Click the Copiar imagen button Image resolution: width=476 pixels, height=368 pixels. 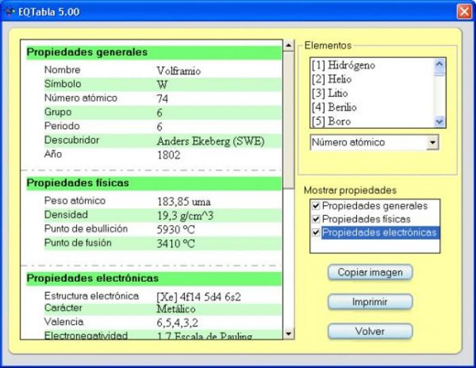370,272
